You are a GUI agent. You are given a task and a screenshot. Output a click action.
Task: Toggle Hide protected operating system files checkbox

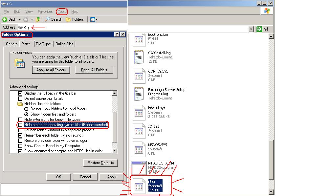[20, 125]
